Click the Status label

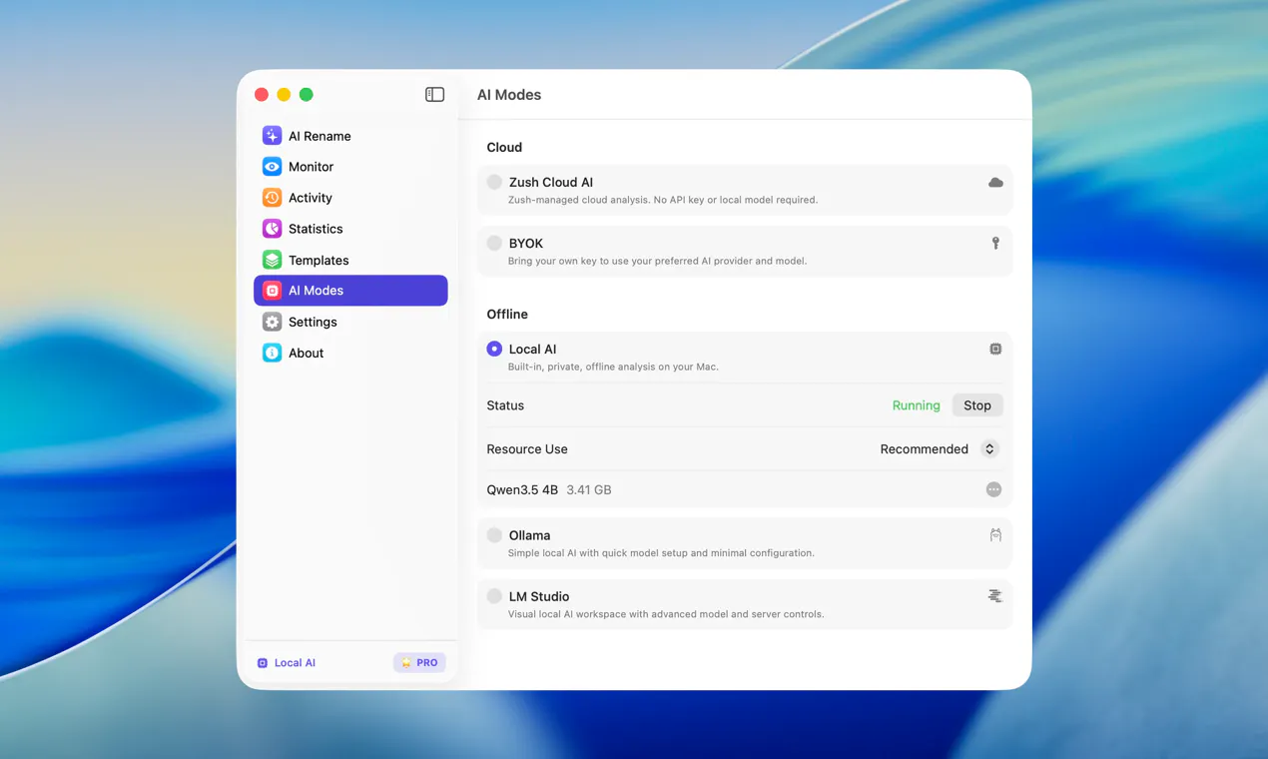click(x=505, y=405)
